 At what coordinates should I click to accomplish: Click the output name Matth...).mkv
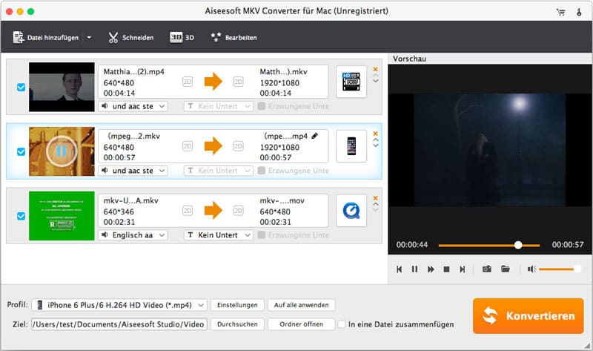click(x=283, y=71)
